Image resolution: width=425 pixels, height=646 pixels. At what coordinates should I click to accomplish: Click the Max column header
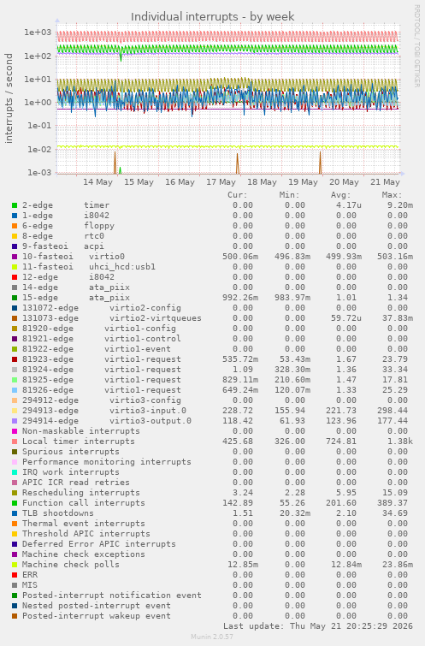pos(392,195)
